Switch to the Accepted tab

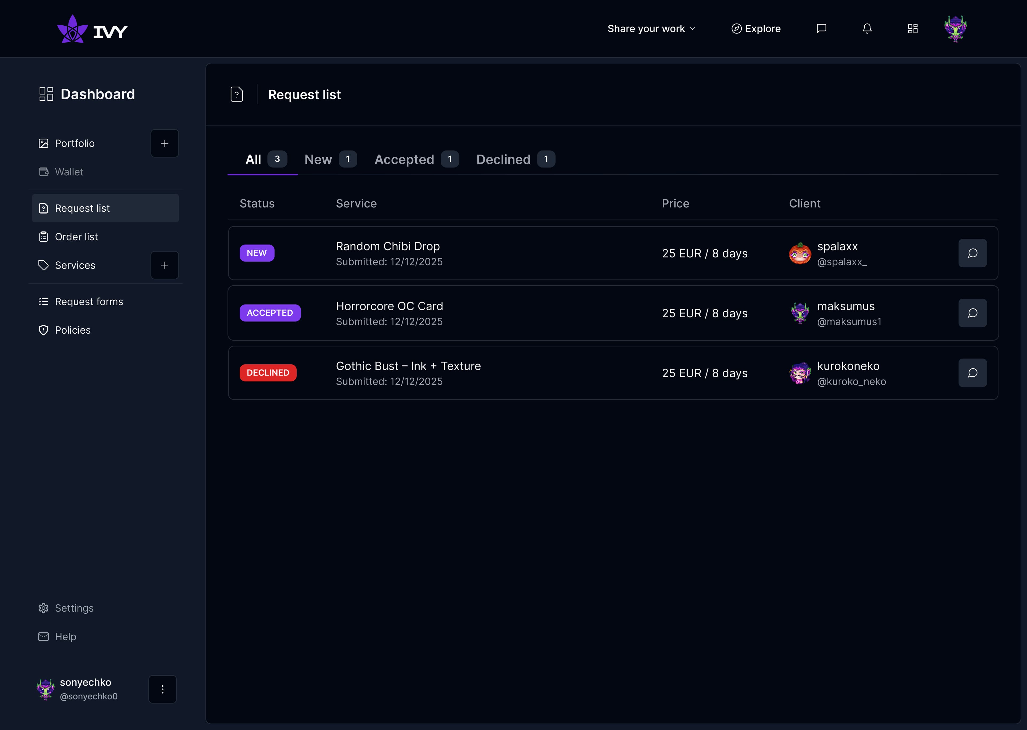click(416, 159)
